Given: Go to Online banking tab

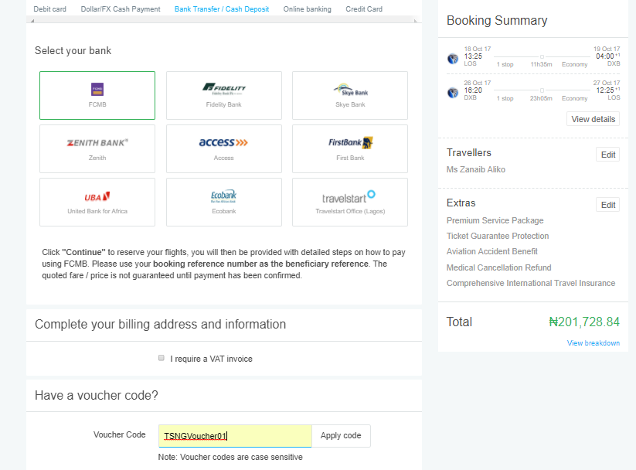Looking at the screenshot, I should pyautogui.click(x=307, y=9).
